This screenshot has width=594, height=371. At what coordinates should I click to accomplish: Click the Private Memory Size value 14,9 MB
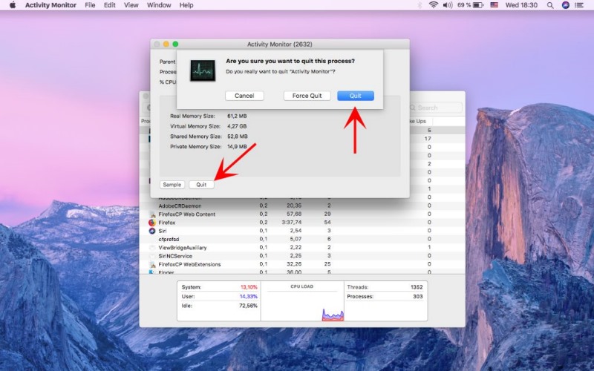point(237,146)
